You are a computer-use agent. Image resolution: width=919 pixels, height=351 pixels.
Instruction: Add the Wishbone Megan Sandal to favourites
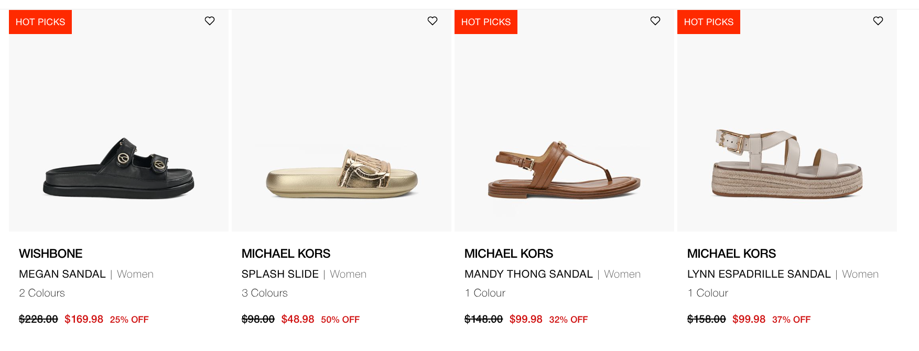click(210, 21)
